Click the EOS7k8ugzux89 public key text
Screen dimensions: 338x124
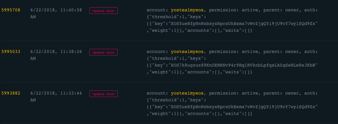pos(243,65)
